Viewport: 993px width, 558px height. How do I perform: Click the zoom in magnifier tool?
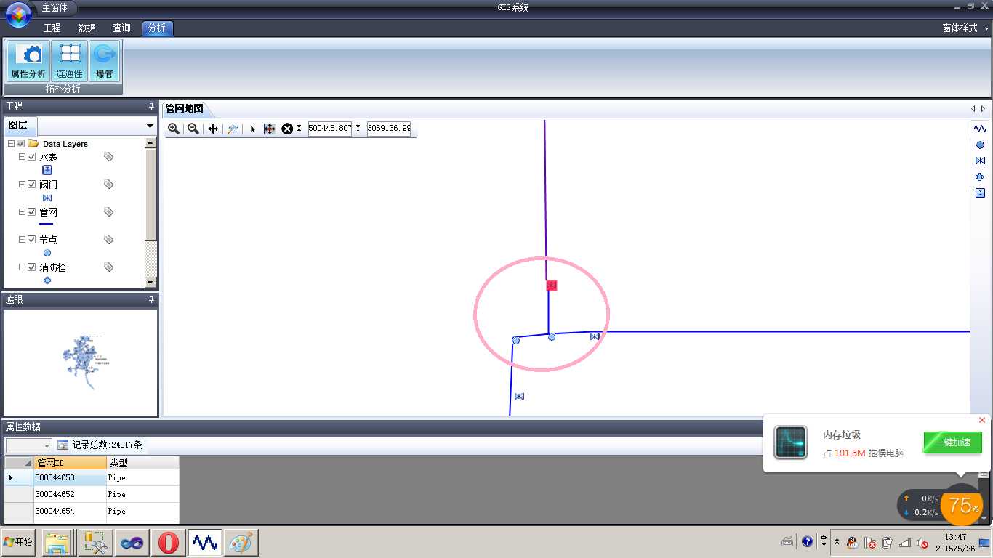pyautogui.click(x=174, y=129)
